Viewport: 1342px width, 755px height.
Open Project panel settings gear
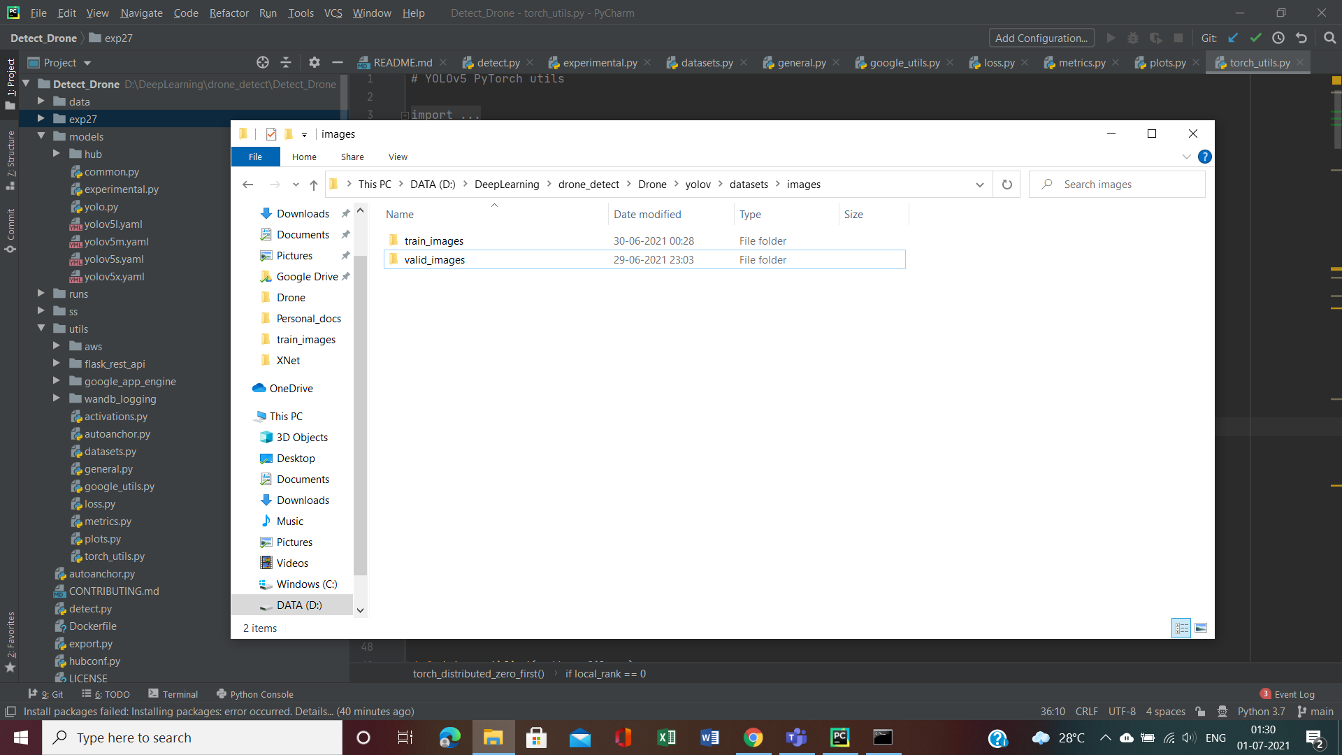click(x=314, y=63)
